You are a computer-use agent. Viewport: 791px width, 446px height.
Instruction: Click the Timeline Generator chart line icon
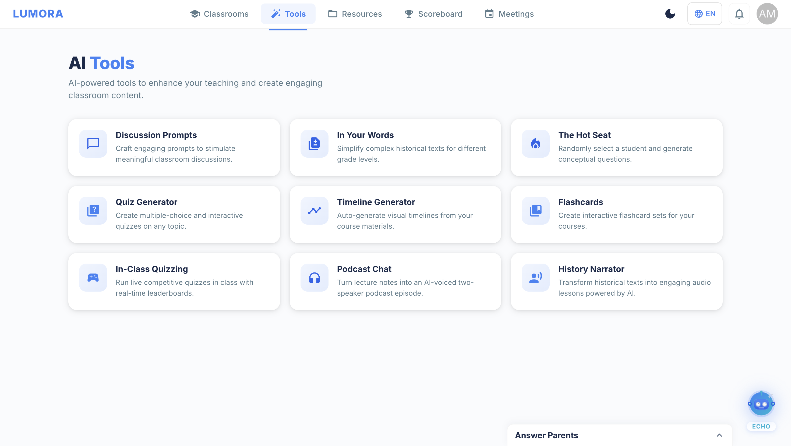(315, 211)
